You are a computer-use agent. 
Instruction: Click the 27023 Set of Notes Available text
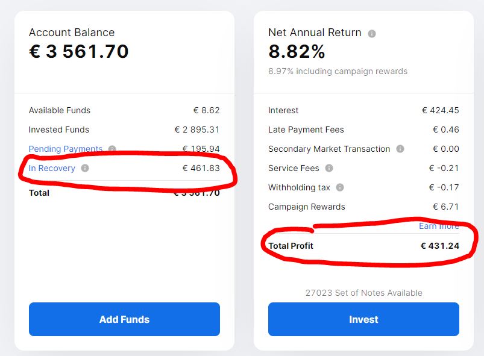(364, 293)
